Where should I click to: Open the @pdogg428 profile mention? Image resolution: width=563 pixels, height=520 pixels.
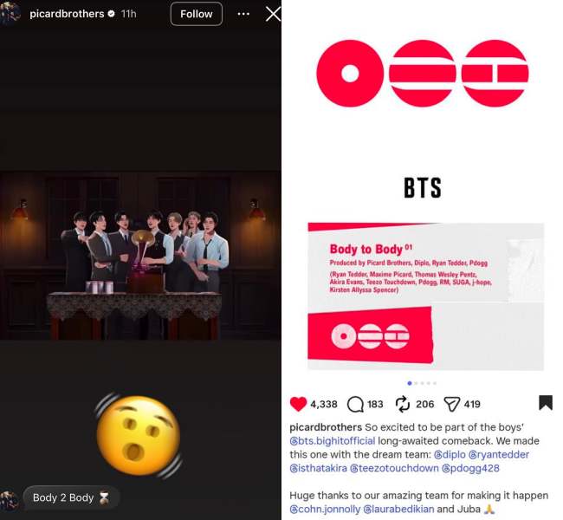pyautogui.click(x=470, y=468)
